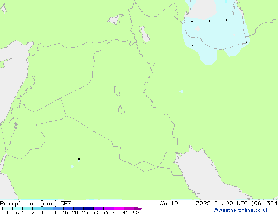
Task: Click the 'Precipitation' title text
Action: click(18, 204)
